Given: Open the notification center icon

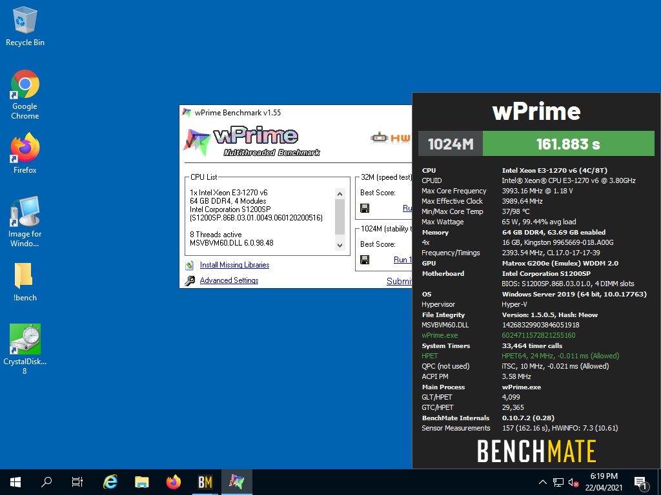Looking at the screenshot, I should pyautogui.click(x=640, y=482).
